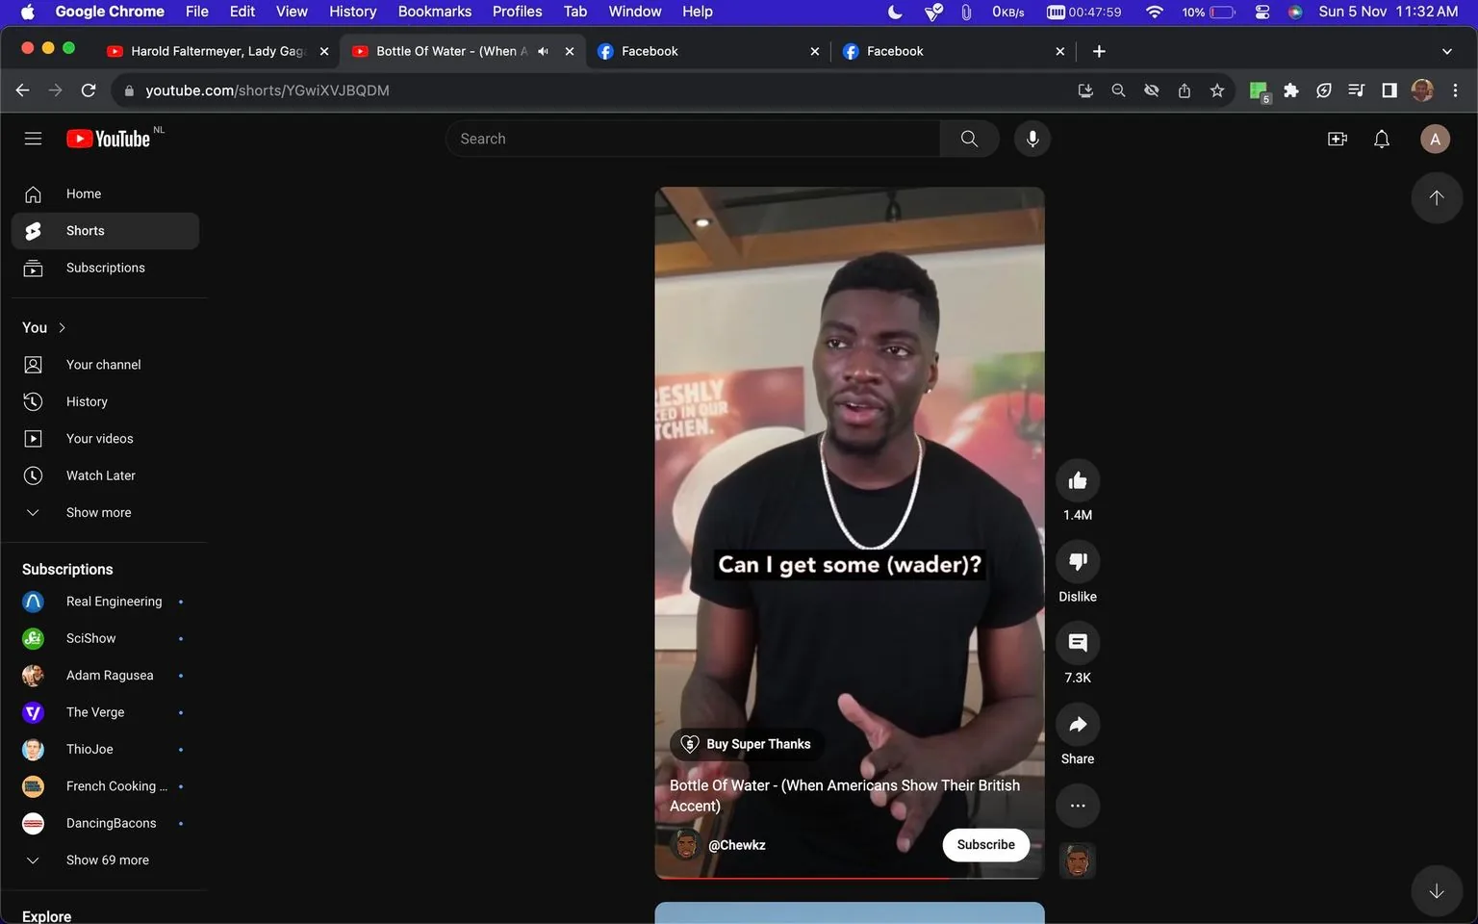The width and height of the screenshot is (1478, 924).
Task: Subscribe to @Chewkz
Action: tap(984, 844)
